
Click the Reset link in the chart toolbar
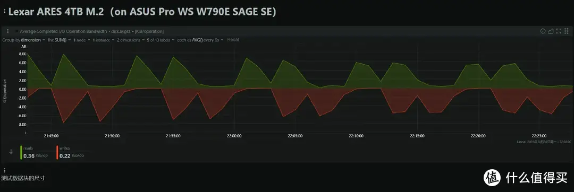pos(233,40)
